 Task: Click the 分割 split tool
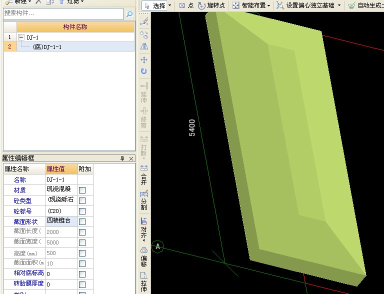[x=144, y=200]
